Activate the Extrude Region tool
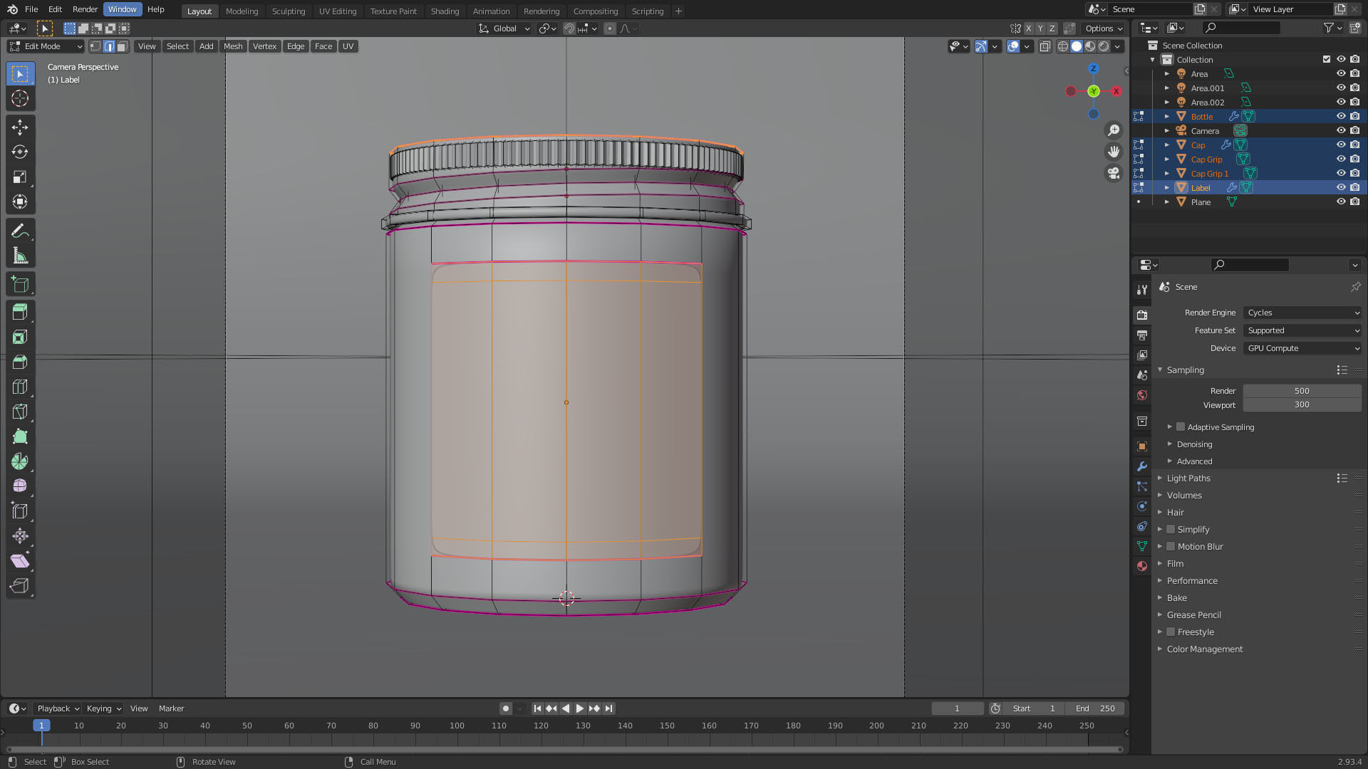The height and width of the screenshot is (769, 1368). coord(20,312)
